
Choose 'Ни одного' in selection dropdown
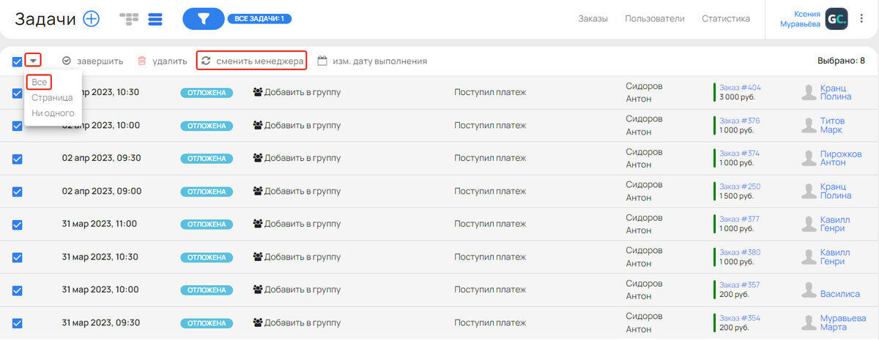pos(53,113)
